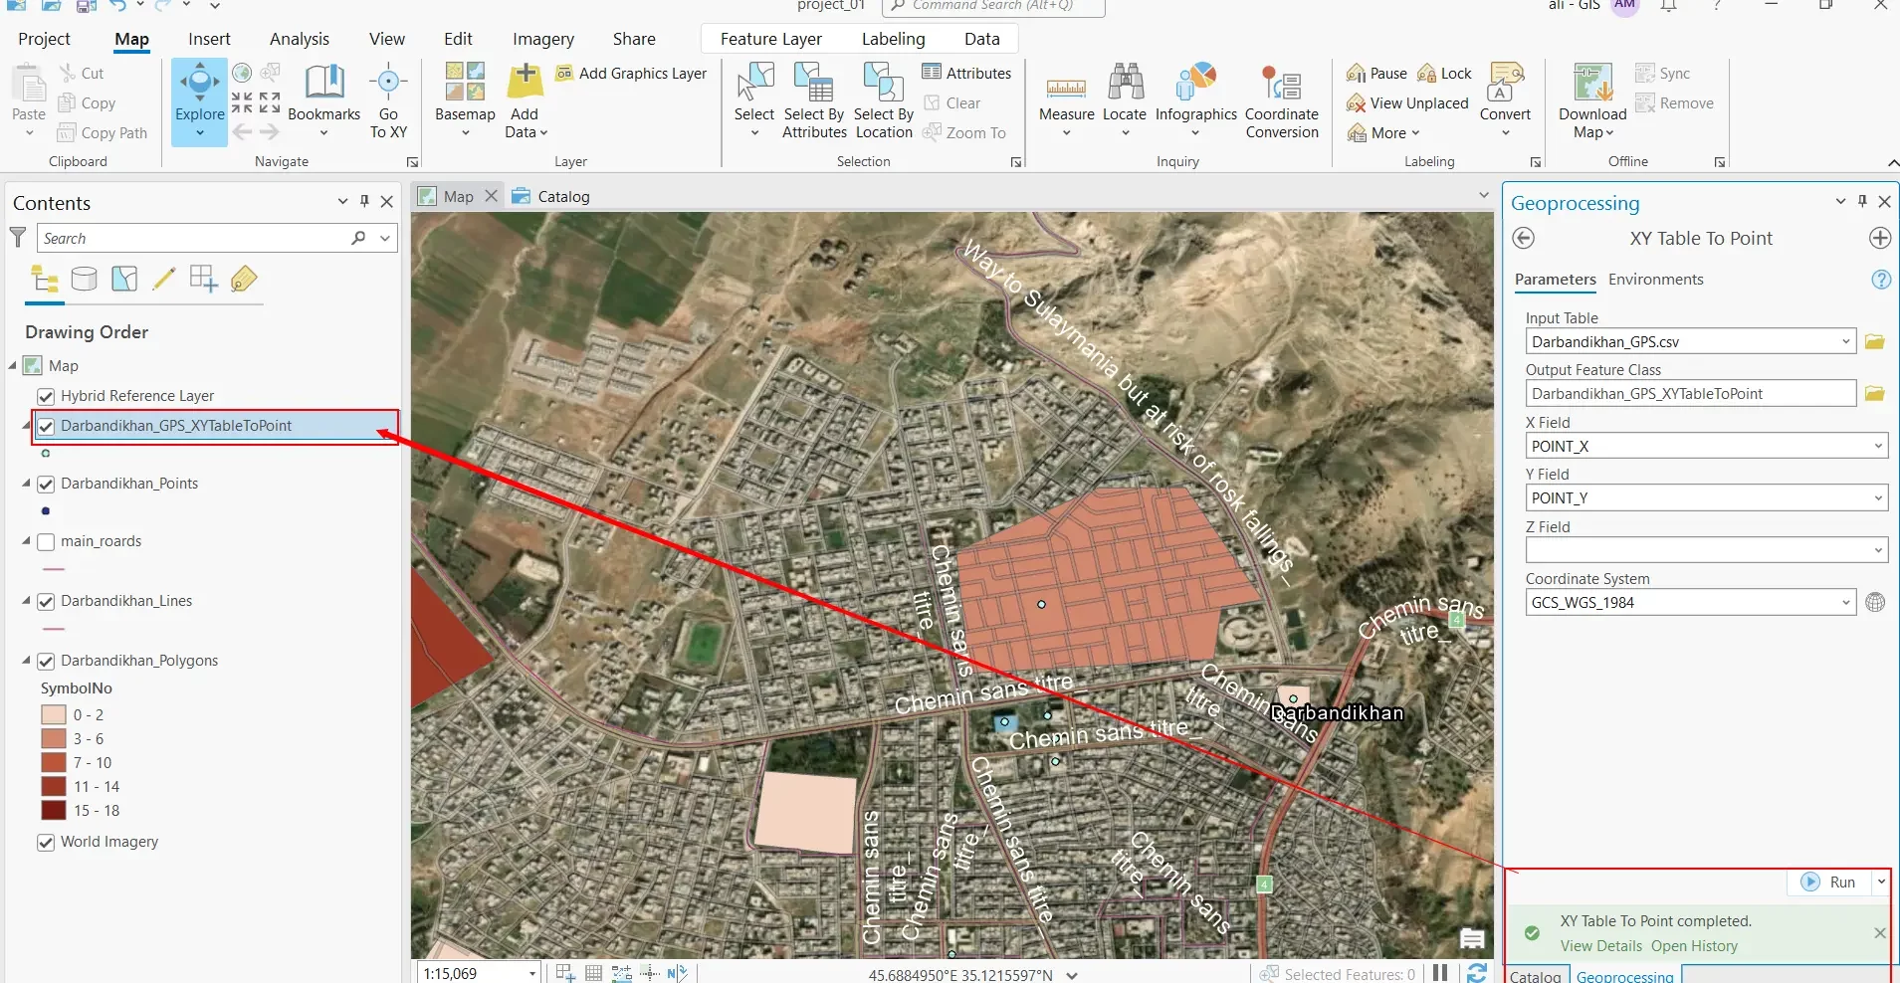Open Select By Attributes tool
Viewport: 1900px width, 983px height.
click(814, 99)
